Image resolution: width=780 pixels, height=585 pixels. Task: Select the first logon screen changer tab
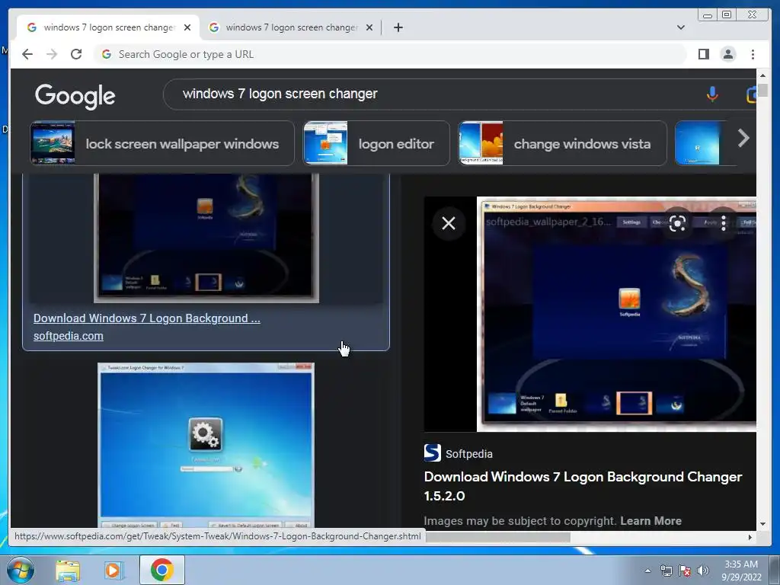click(x=108, y=27)
